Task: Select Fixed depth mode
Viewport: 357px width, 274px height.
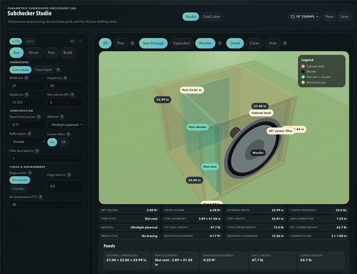Action: pos(44,70)
